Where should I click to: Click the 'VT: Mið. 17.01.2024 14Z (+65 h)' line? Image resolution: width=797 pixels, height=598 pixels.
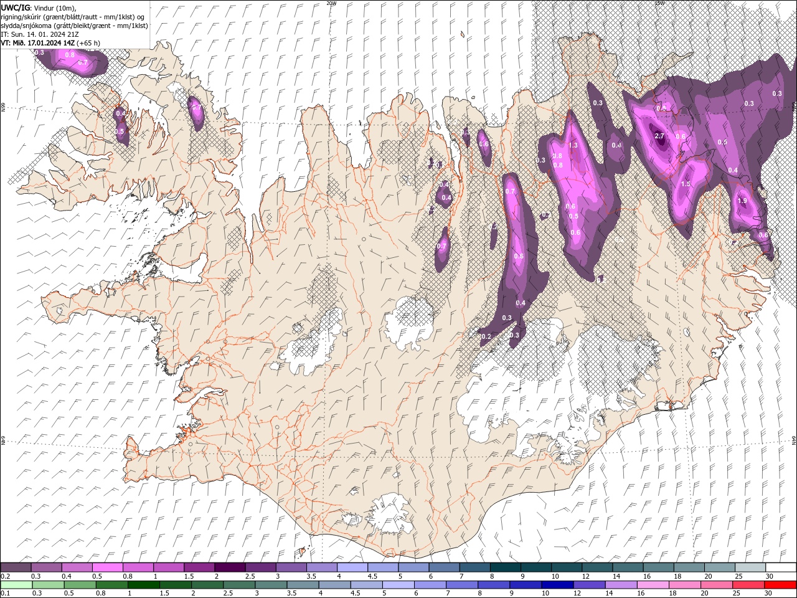50,43
